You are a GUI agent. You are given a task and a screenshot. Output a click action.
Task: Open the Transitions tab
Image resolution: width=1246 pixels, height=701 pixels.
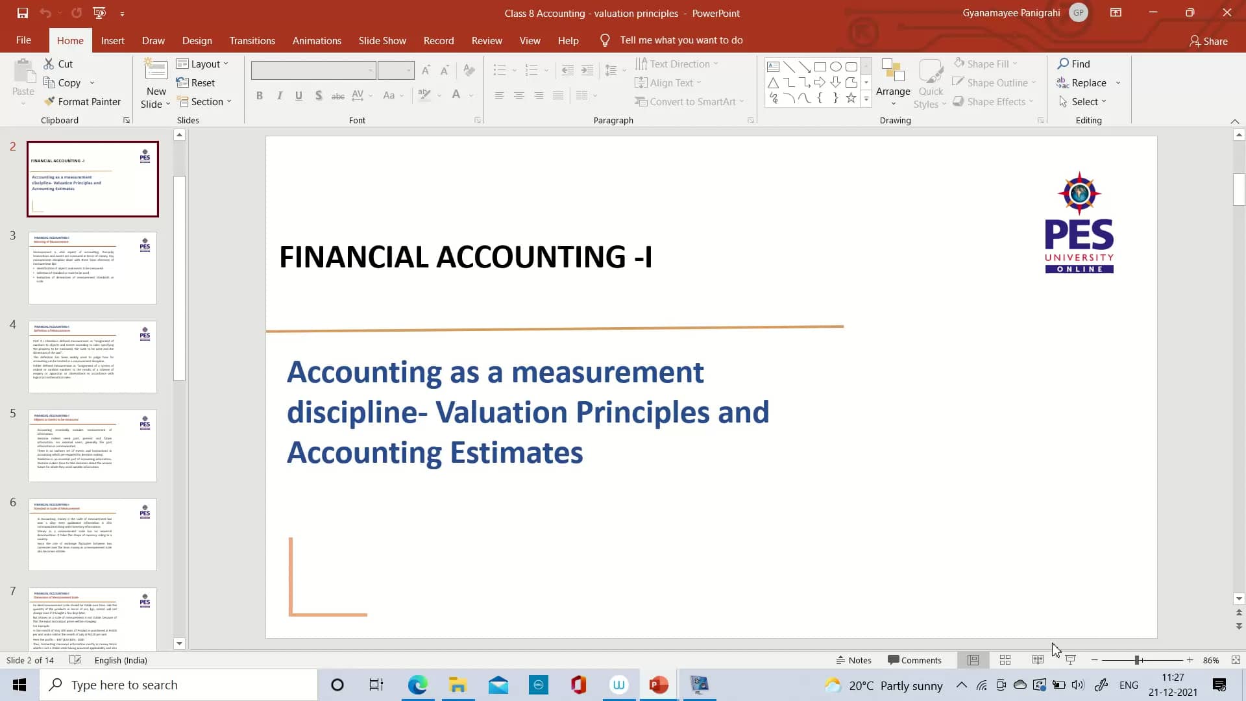tap(252, 40)
